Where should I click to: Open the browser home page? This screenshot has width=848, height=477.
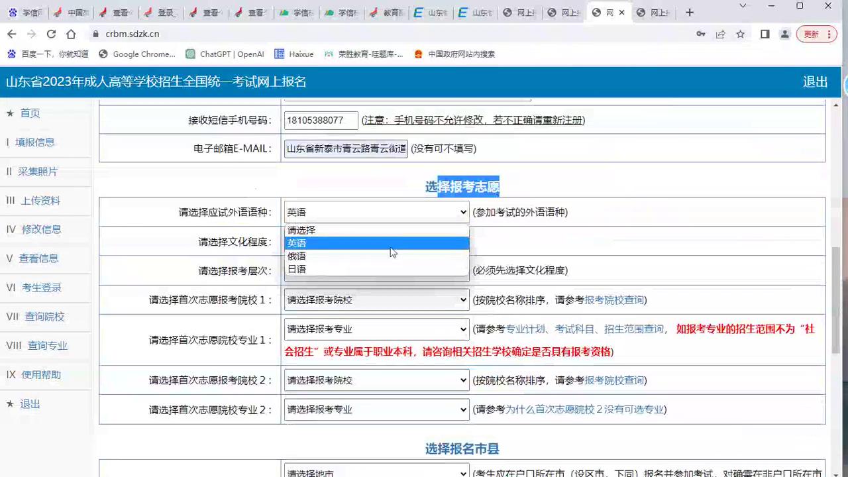coord(71,34)
